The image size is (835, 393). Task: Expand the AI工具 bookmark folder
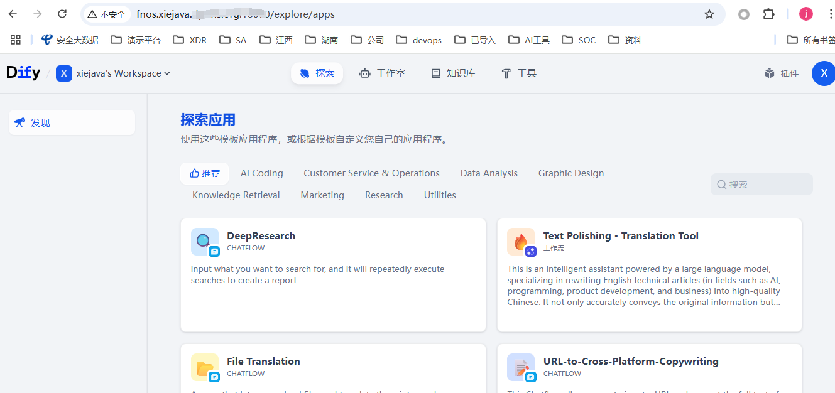[x=529, y=40]
